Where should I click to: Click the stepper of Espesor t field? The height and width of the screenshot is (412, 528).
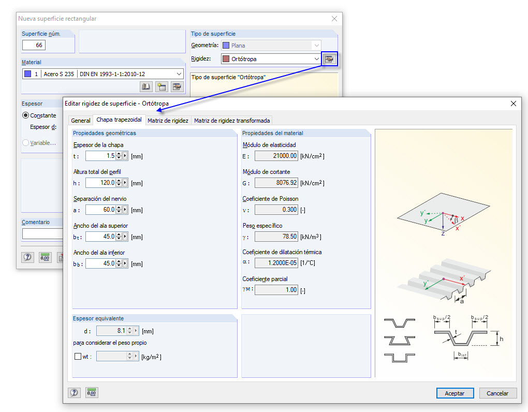pos(119,155)
